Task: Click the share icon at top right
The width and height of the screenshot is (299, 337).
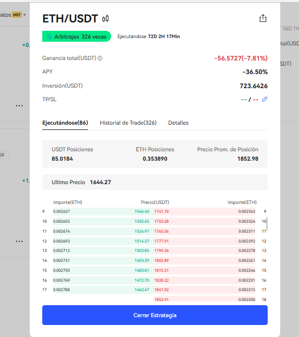Action: (262, 18)
